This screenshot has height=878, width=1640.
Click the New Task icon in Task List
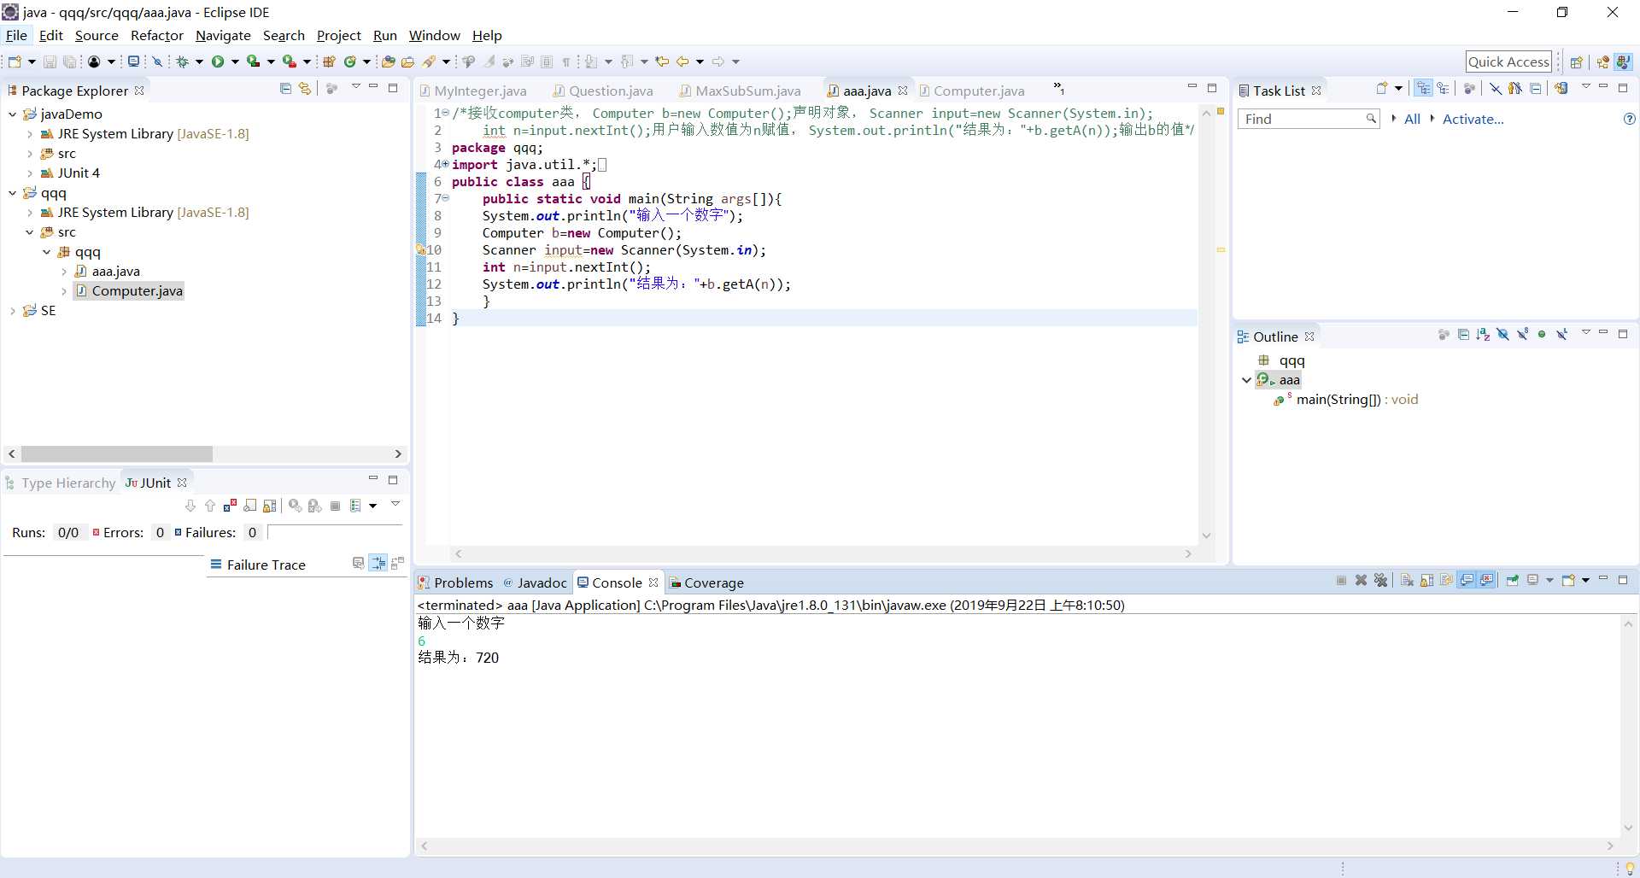[1382, 88]
